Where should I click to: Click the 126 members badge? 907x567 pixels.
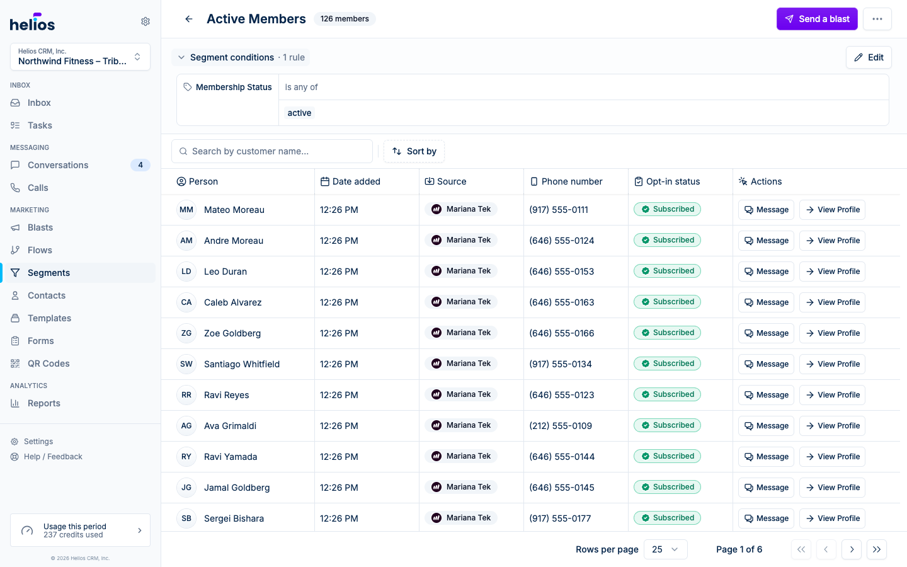345,19
